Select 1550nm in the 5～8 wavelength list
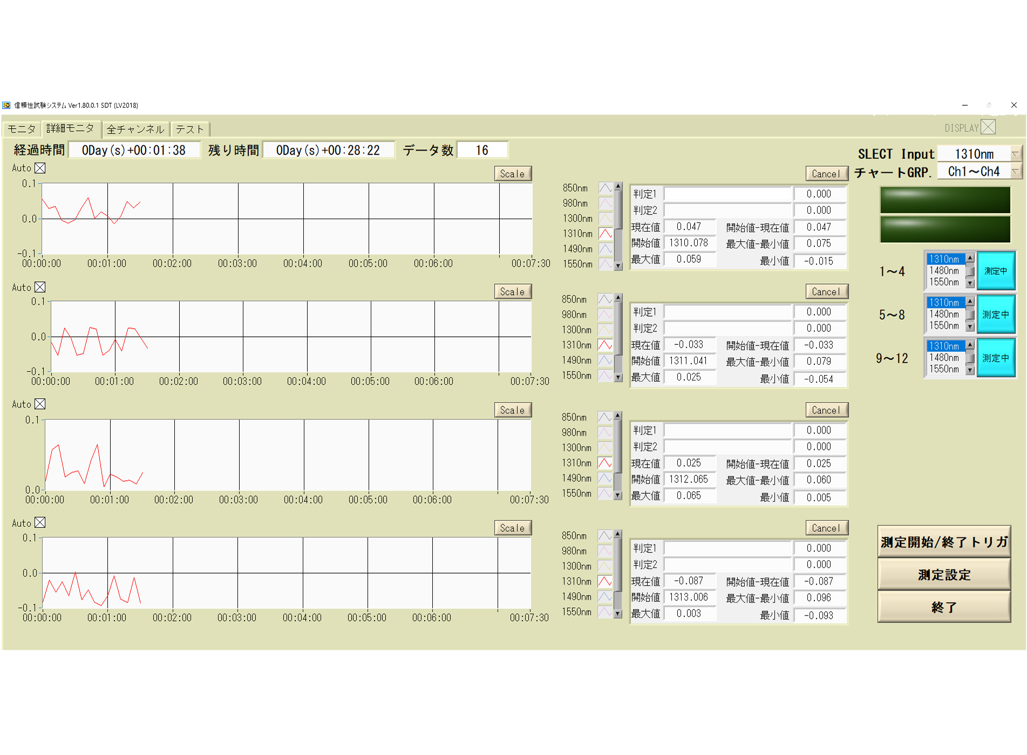The image size is (1027, 755). point(945,326)
